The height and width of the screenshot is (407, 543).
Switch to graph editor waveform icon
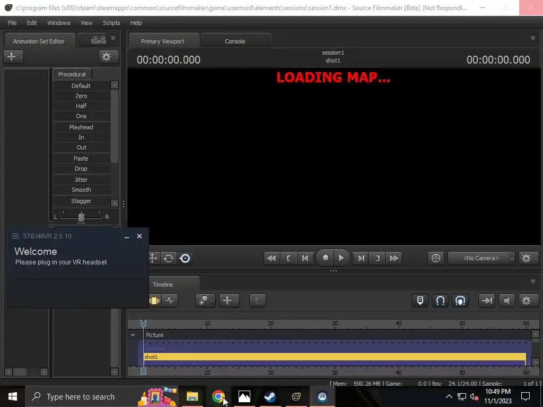tap(170, 300)
